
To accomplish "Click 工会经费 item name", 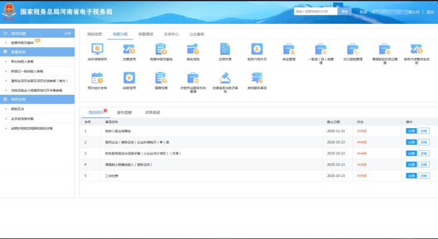I will pos(112,176).
